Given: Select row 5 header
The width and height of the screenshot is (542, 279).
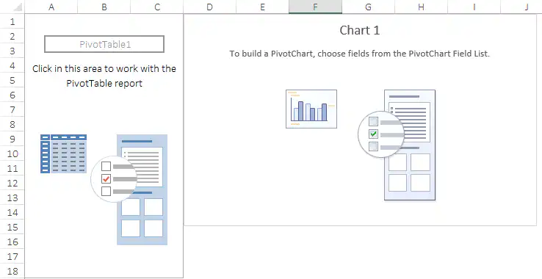Looking at the screenshot, I should (12, 80).
